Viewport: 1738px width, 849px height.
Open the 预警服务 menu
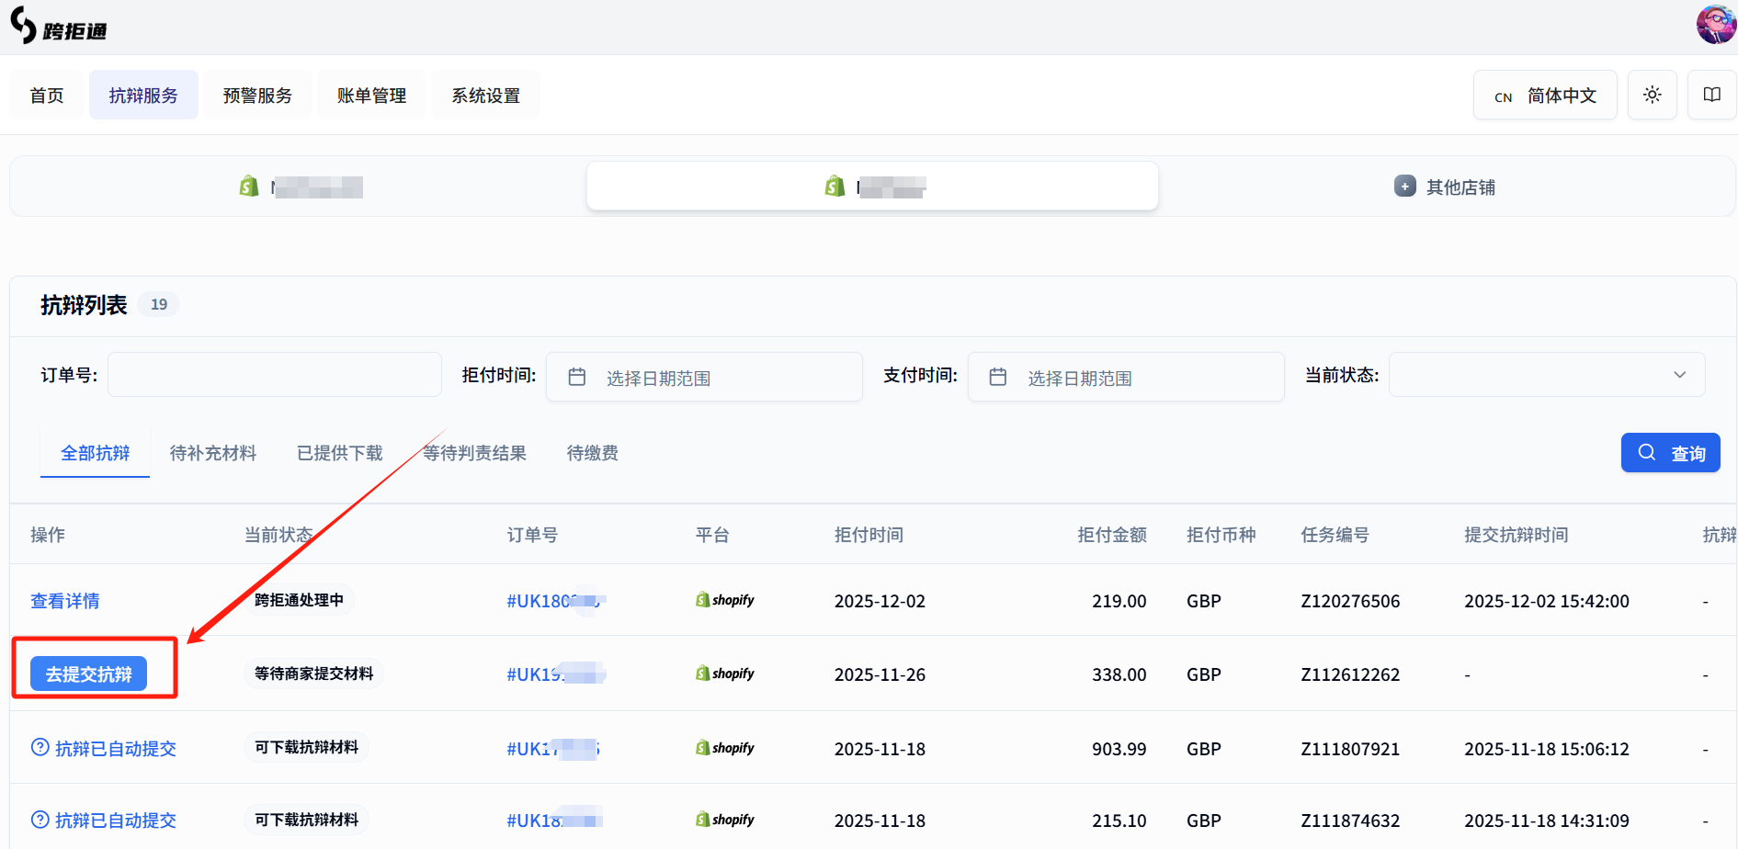click(257, 96)
